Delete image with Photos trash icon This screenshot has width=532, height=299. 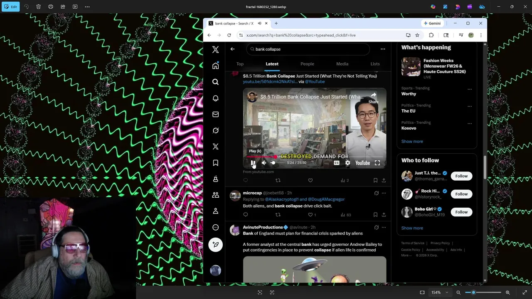(x=38, y=7)
